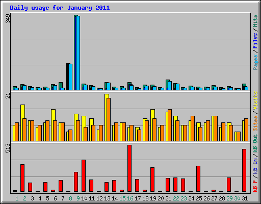Click day label "8" on the x-axis
261x204 pixels.
(x=70, y=198)
